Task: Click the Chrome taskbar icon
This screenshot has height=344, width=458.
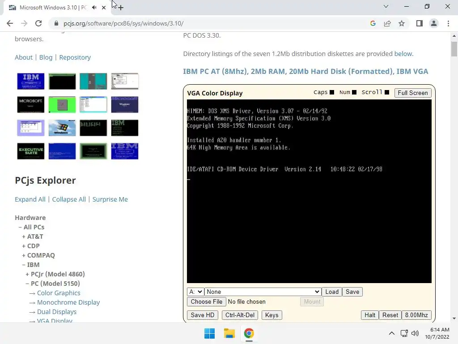Action: click(249, 333)
